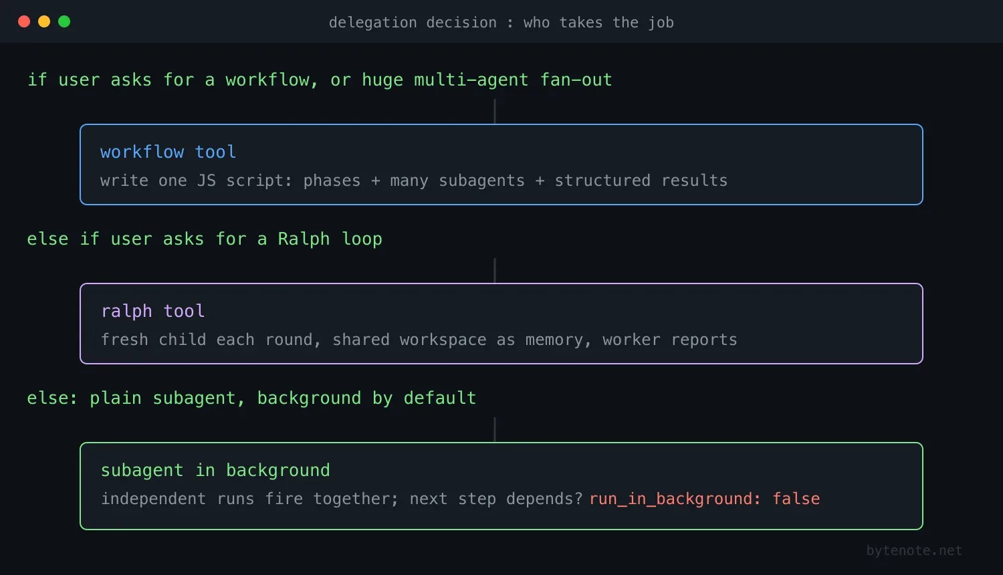Click the line 'else if user asks for a Ralph loop'

205,239
